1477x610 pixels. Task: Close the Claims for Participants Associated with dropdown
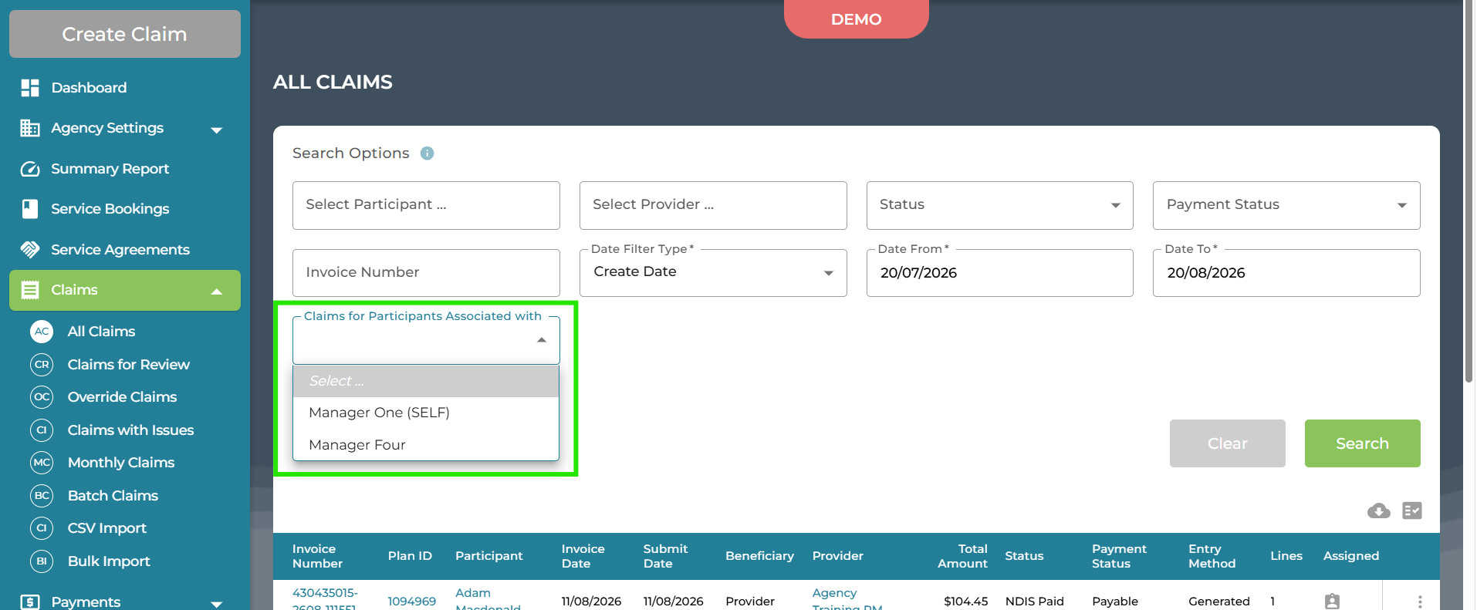[x=542, y=340]
